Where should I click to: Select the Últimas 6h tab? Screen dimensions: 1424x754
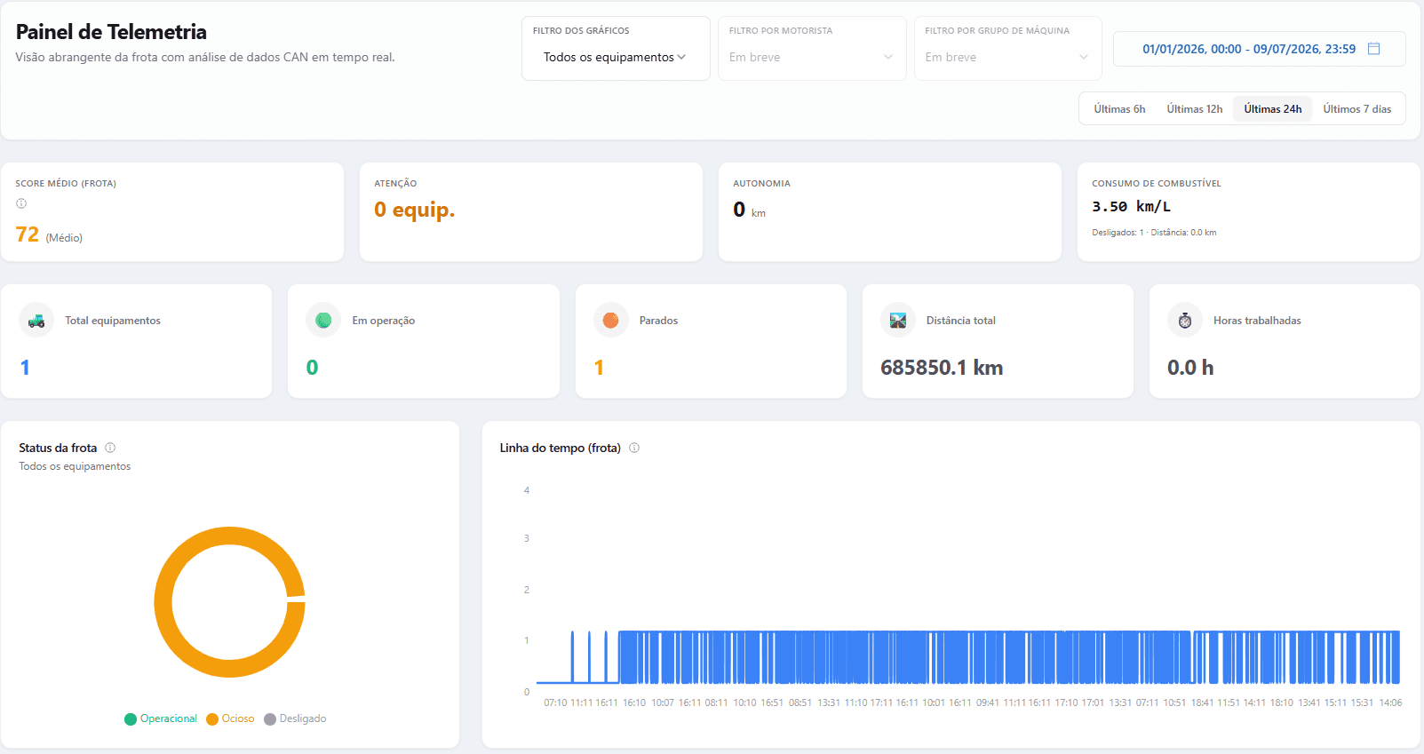[x=1119, y=109]
